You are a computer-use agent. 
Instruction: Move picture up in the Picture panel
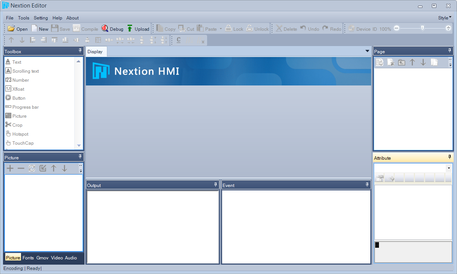pos(54,168)
